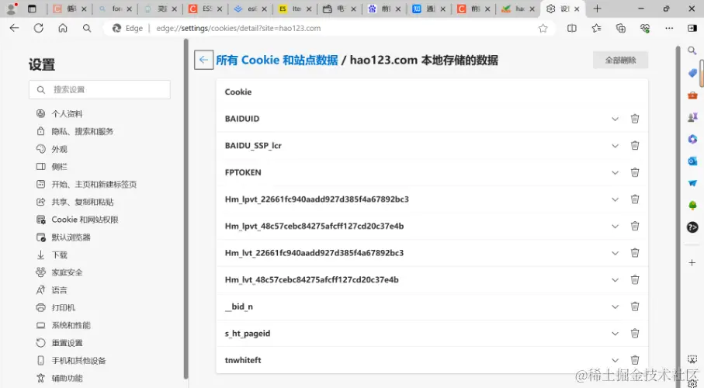Open the Outlook sidebar app
704x388 pixels.
click(x=692, y=161)
